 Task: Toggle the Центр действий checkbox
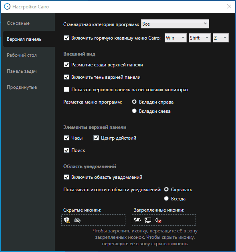coord(96,138)
